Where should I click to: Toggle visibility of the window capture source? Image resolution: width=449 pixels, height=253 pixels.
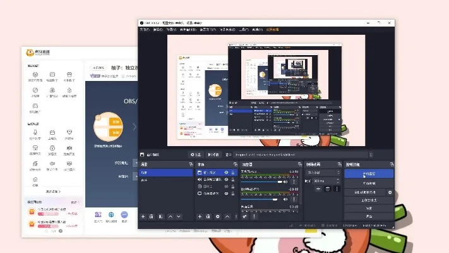pos(226,173)
